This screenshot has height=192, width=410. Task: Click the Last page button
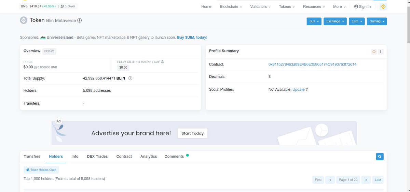[x=378, y=180]
